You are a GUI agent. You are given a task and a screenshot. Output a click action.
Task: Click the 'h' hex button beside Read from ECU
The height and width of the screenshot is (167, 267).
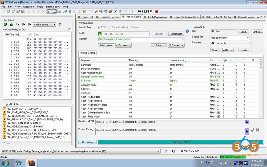247,122
